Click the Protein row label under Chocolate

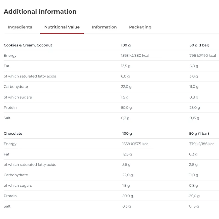[x=10, y=196]
